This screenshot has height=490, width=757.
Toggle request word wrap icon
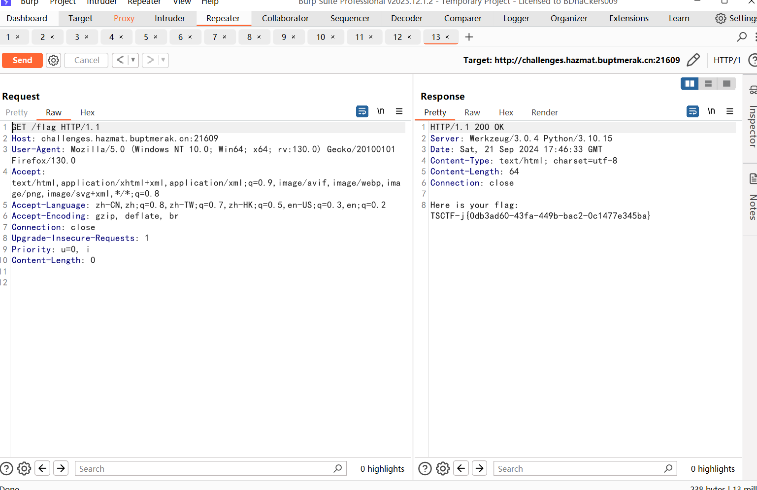(362, 111)
